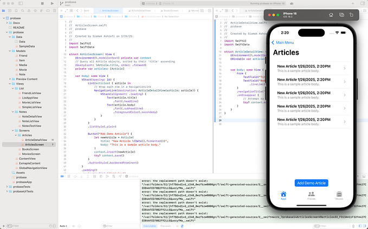The height and width of the screenshot is (229, 368).
Task: Open the Auto variables scope dropdown
Action: point(63,226)
